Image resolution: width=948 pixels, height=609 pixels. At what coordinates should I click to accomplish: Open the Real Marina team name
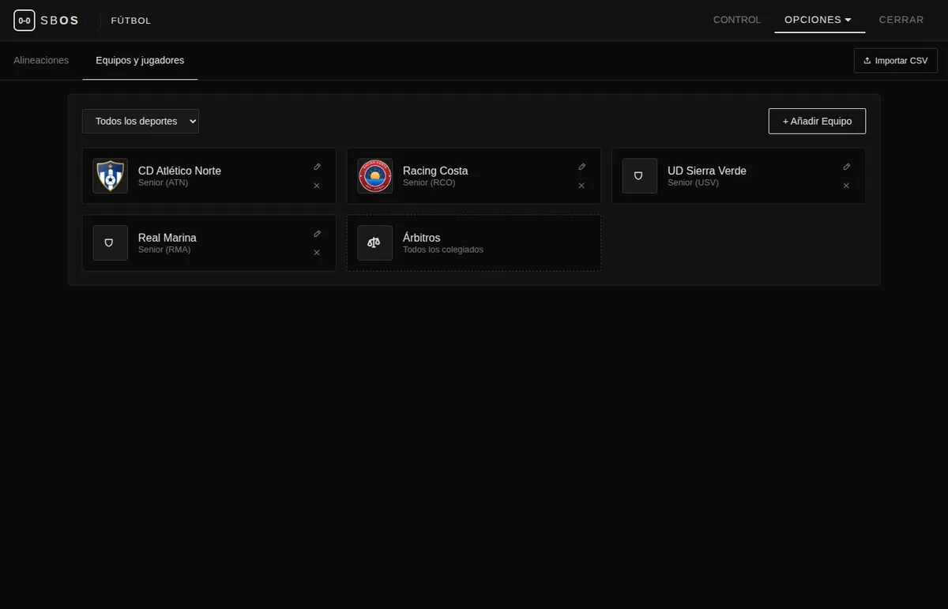[x=167, y=238]
